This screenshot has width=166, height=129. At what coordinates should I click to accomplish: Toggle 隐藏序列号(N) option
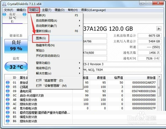[x=55, y=45]
